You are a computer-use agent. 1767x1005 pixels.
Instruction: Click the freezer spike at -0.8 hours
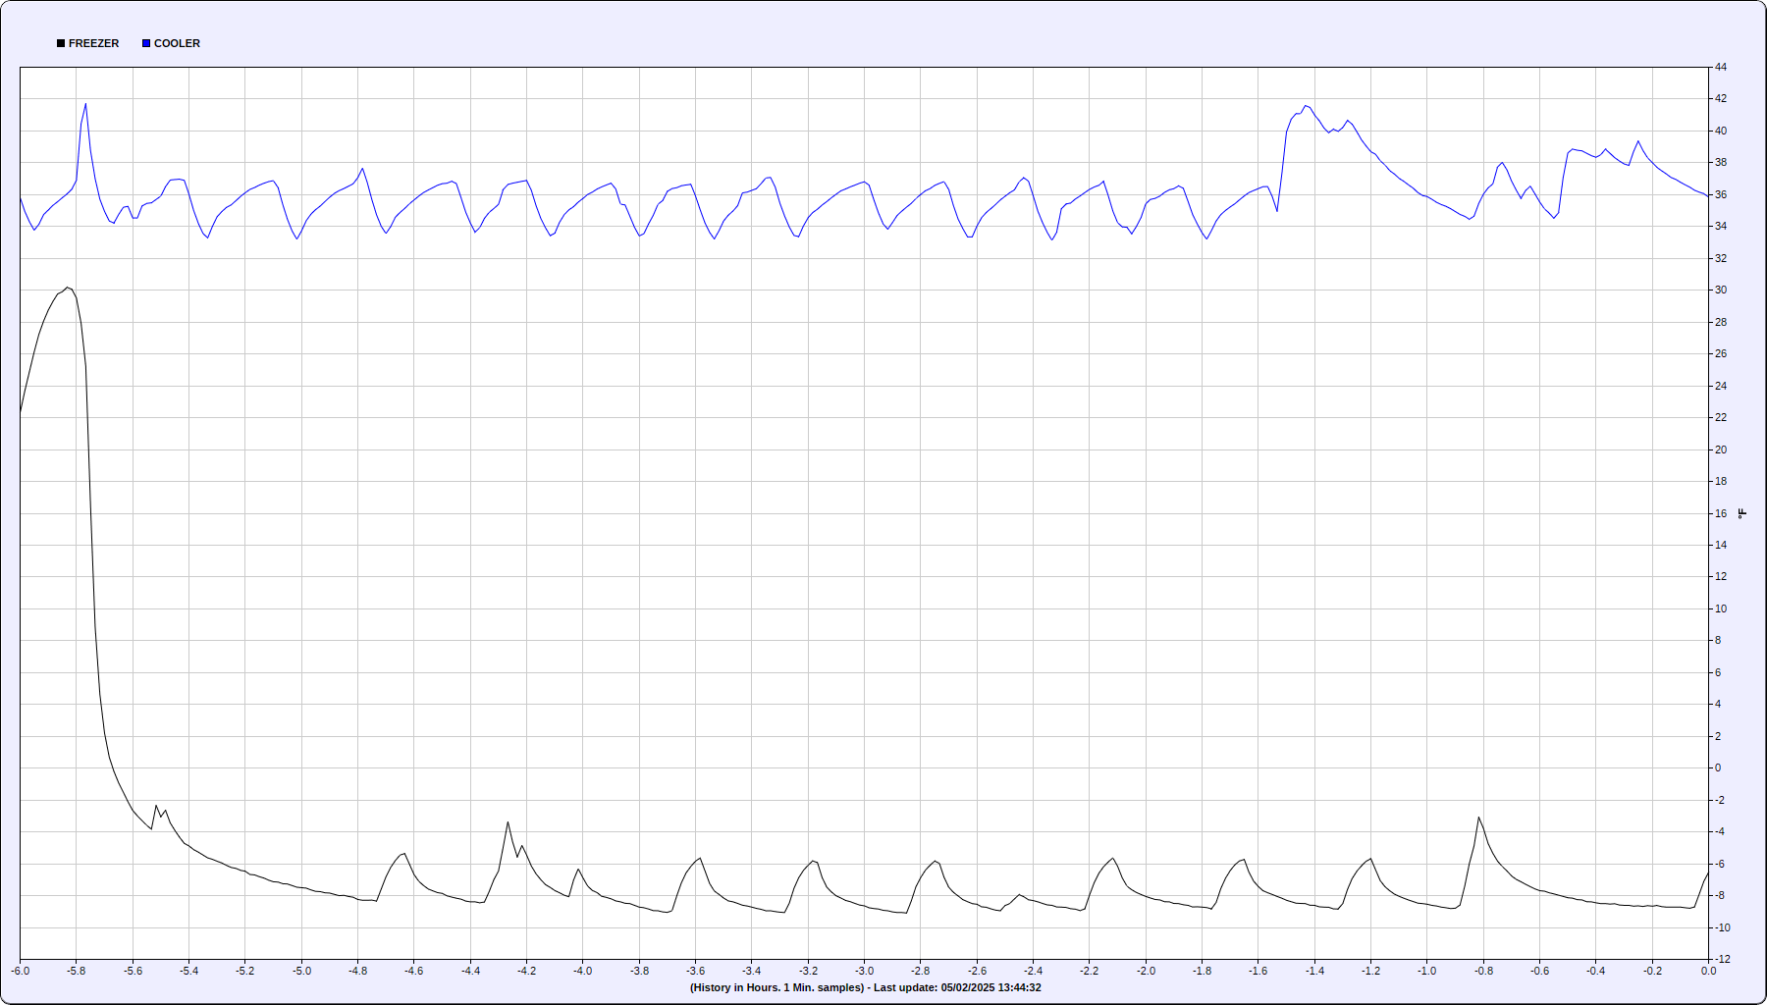point(1479,818)
